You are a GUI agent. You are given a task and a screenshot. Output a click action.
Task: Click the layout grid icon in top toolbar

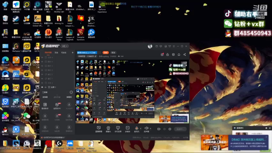click(x=173, y=54)
